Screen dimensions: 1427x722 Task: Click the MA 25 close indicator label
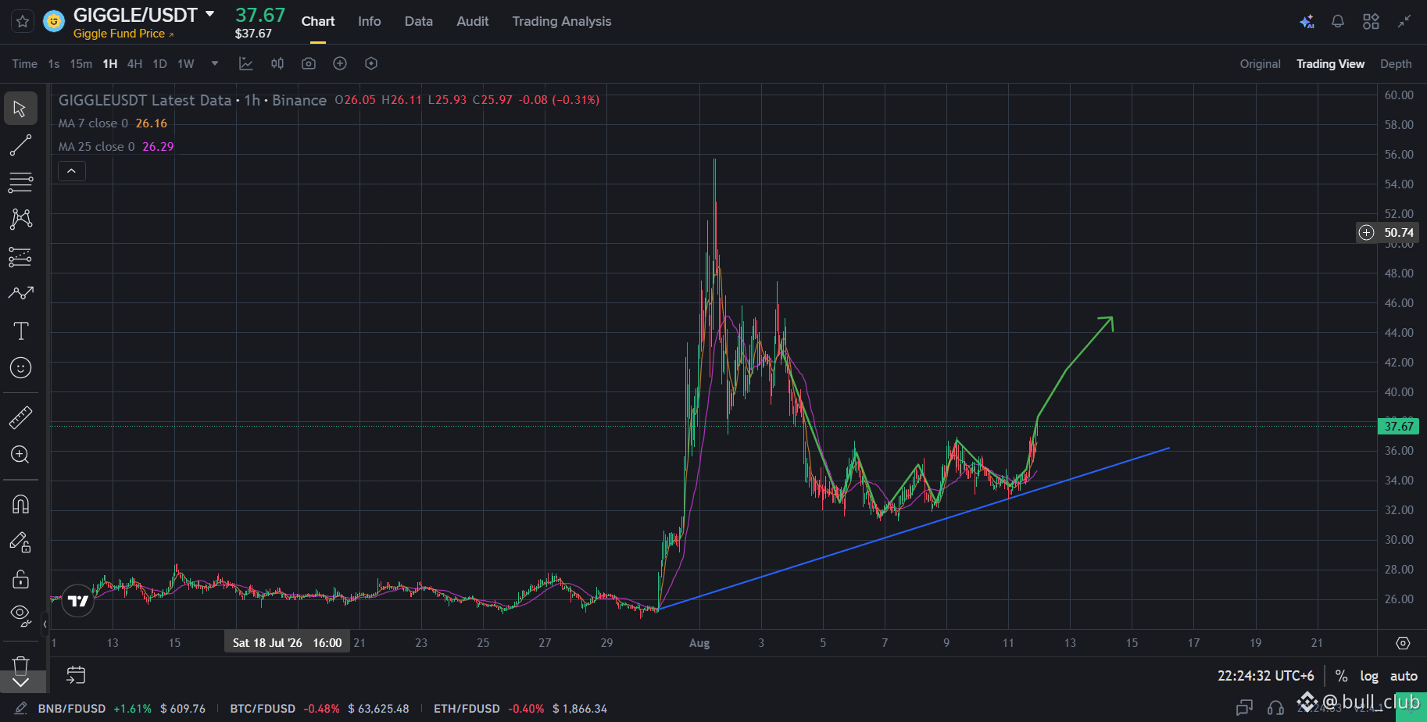click(x=96, y=147)
